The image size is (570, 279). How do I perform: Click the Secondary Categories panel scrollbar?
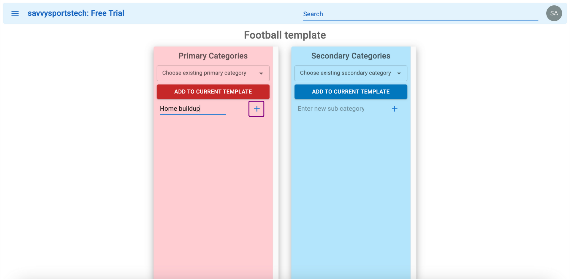coord(414,163)
